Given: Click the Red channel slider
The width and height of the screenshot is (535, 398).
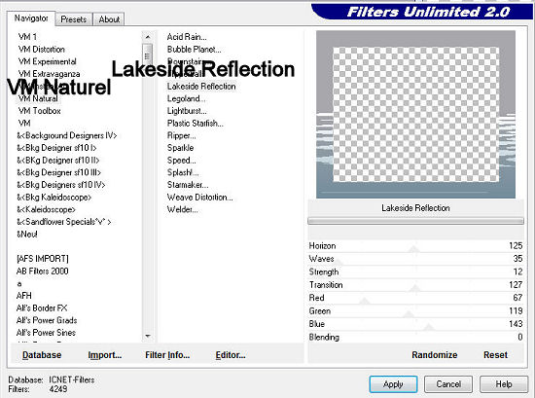Looking at the screenshot, I should [364, 301].
